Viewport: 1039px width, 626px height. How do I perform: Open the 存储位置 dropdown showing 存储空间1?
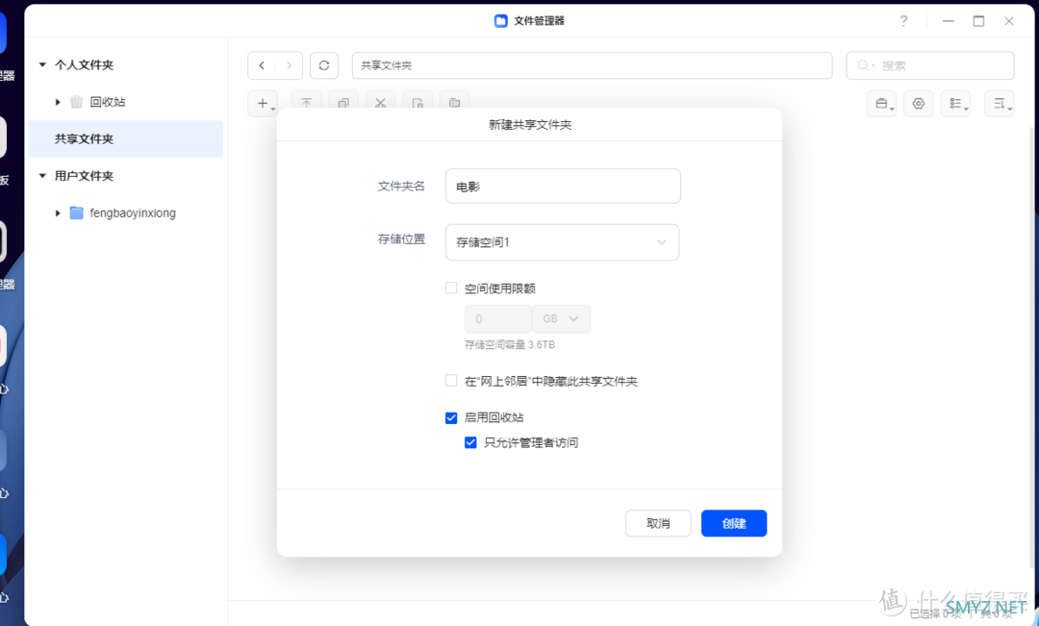click(x=563, y=242)
